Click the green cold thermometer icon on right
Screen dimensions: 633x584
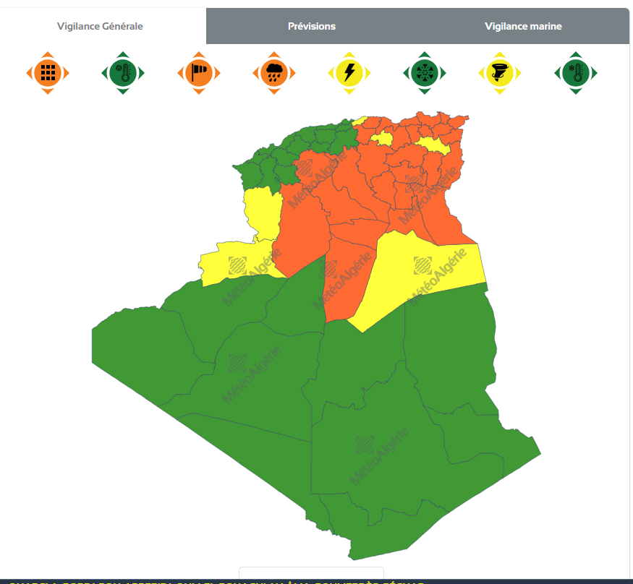pos(576,72)
